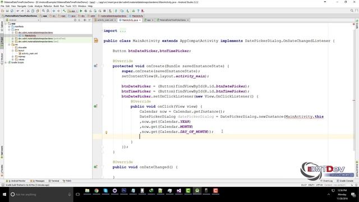Viewport: 359px width, 202px height.
Task: Open the Windows Start menu
Action: 4,195
